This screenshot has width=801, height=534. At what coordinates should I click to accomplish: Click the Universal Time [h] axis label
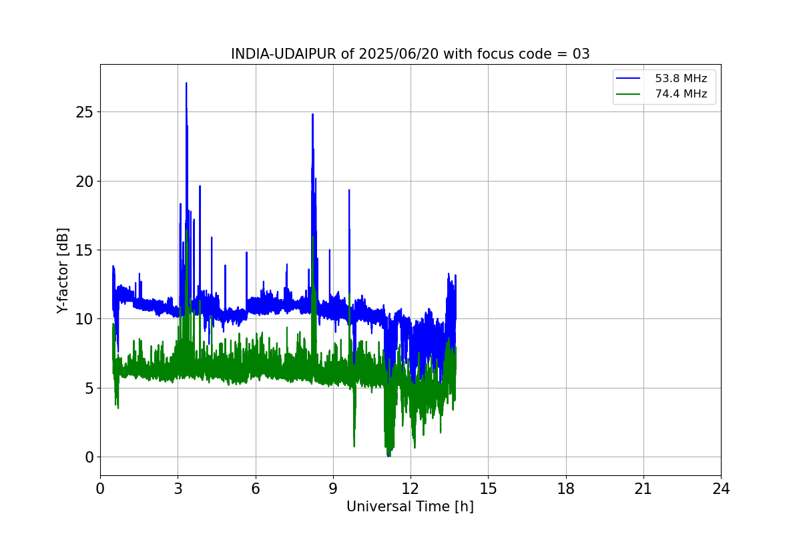pyautogui.click(x=410, y=507)
